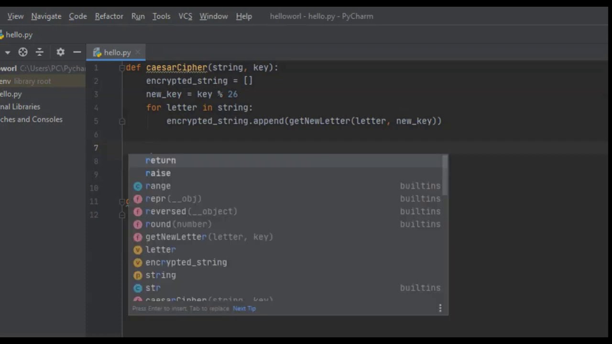Choose the getNewLetter(letter, key) suggestion
This screenshot has width=612, height=344.
285,237
